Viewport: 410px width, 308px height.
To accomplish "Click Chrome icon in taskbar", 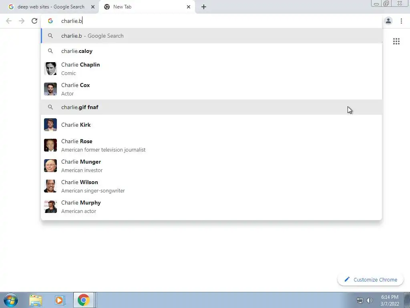I will (83, 300).
